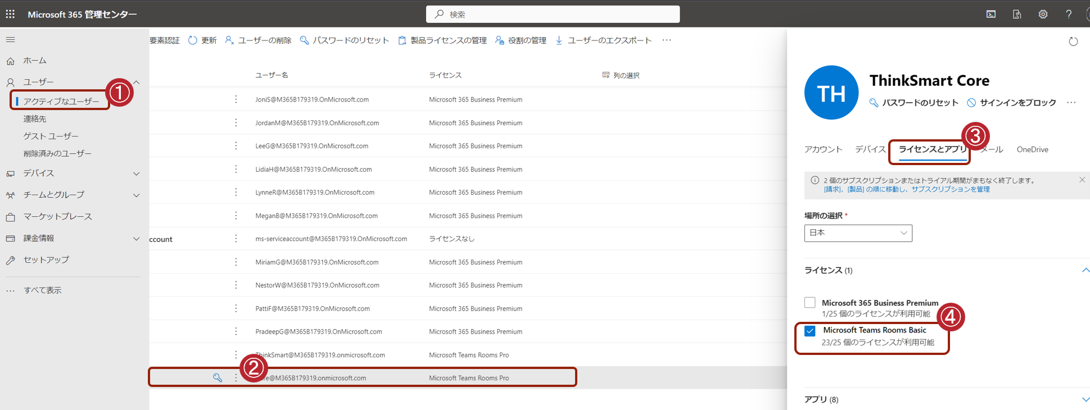This screenshot has height=410, width=1090.
Task: Select the ライセンスとアプリ tab
Action: pos(933,149)
